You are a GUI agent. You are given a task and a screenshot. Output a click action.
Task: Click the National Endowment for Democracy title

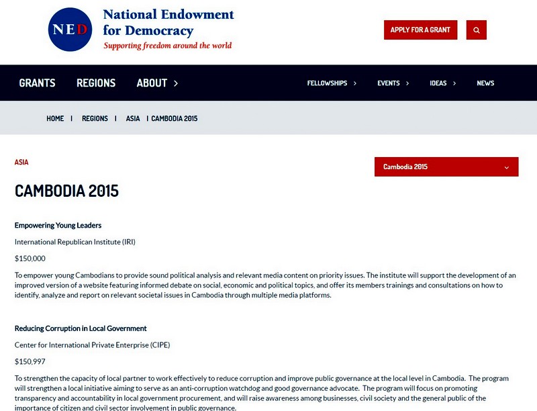(168, 23)
